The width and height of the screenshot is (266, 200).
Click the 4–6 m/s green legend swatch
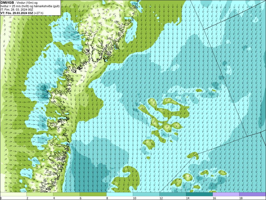click(x=66, y=194)
